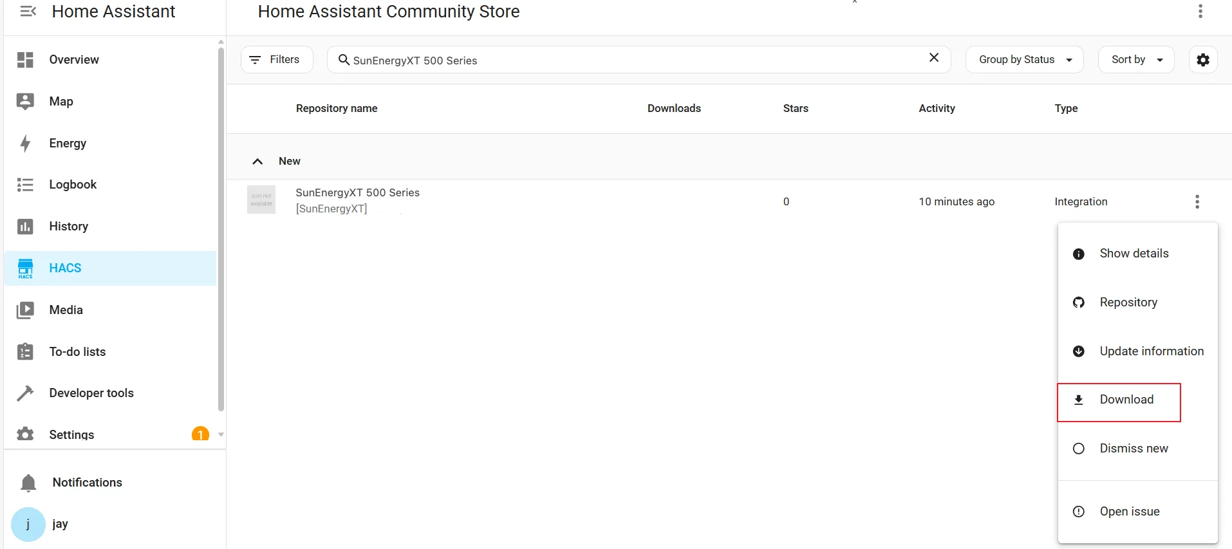Click the Energy lightning bolt icon
Viewport: 1232px width, 549px height.
tap(25, 143)
